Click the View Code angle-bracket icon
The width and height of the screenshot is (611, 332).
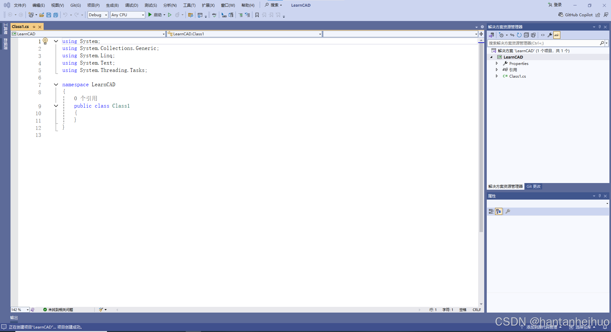[543, 35]
